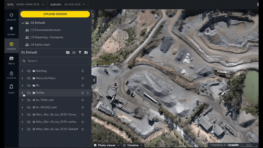This screenshot has width=263, height=148.
Task: Open the Outputs panel in sidebar
Action: coord(11,75)
